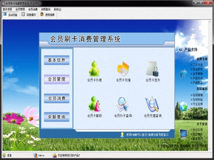Open 会员办卡查询 magnifier icon
The image size is (214, 160).
pos(122,104)
